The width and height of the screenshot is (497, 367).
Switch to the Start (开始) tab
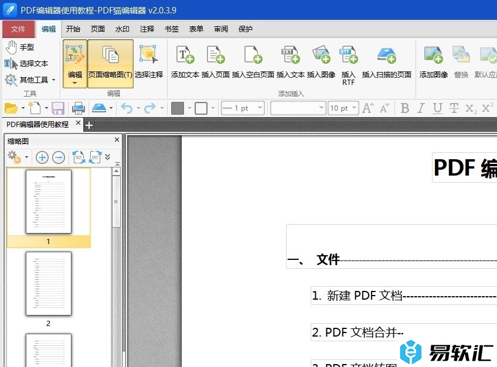tap(73, 29)
